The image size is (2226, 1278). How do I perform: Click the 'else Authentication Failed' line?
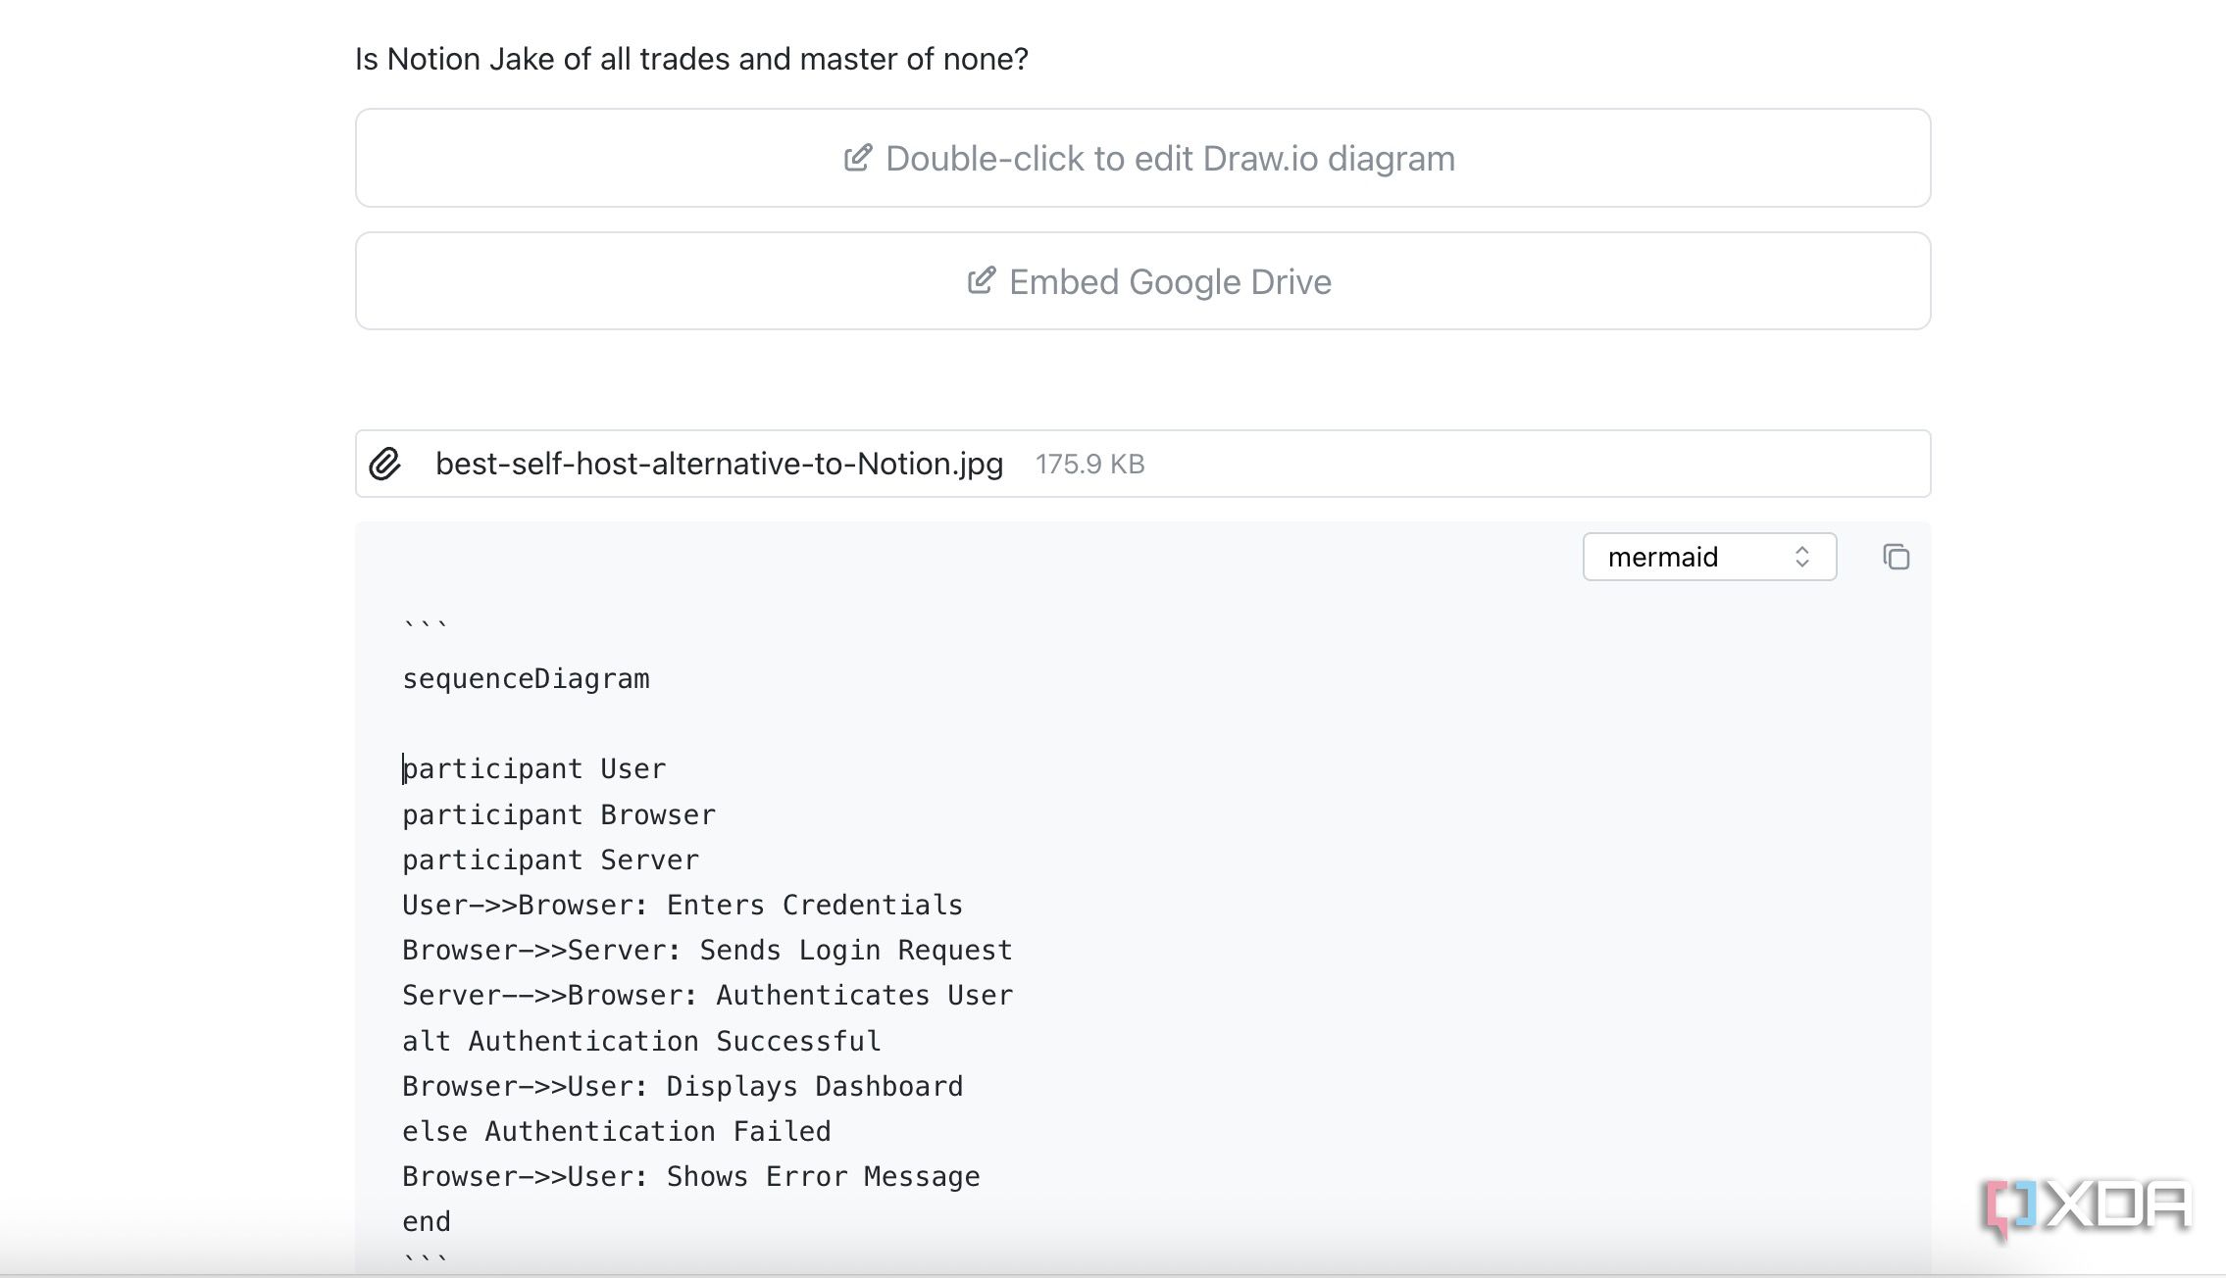pos(617,1131)
